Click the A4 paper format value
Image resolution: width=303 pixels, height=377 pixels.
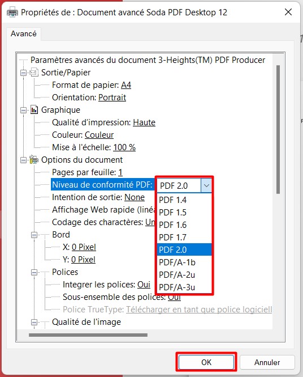(x=126, y=85)
